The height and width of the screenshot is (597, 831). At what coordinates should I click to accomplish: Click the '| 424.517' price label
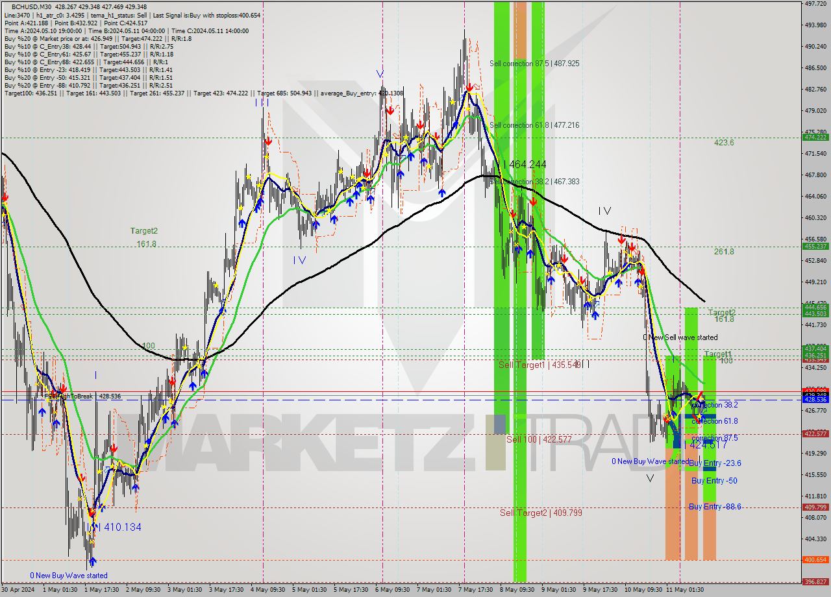tap(707, 445)
